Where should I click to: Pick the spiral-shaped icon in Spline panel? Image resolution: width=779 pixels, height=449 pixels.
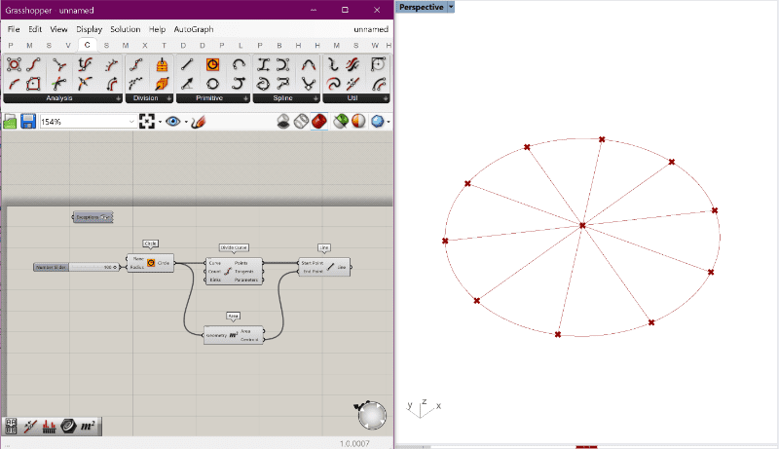(x=263, y=84)
